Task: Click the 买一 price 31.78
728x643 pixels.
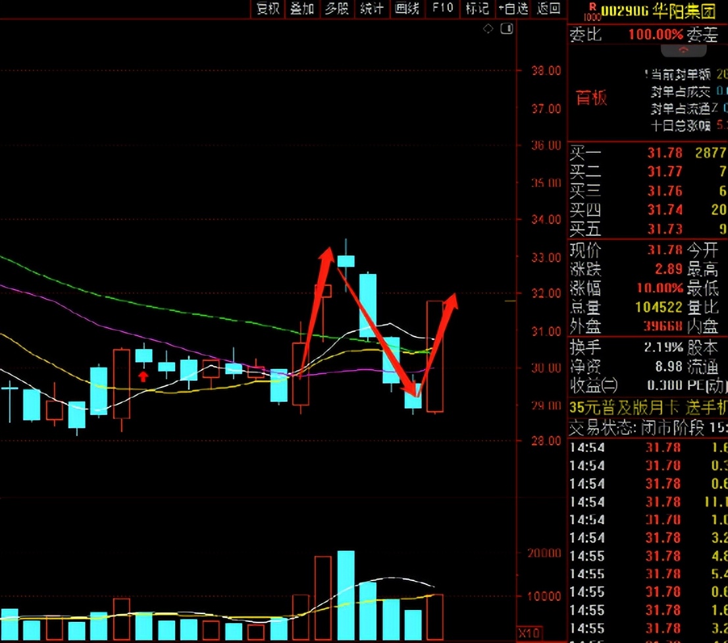Action: pos(665,153)
